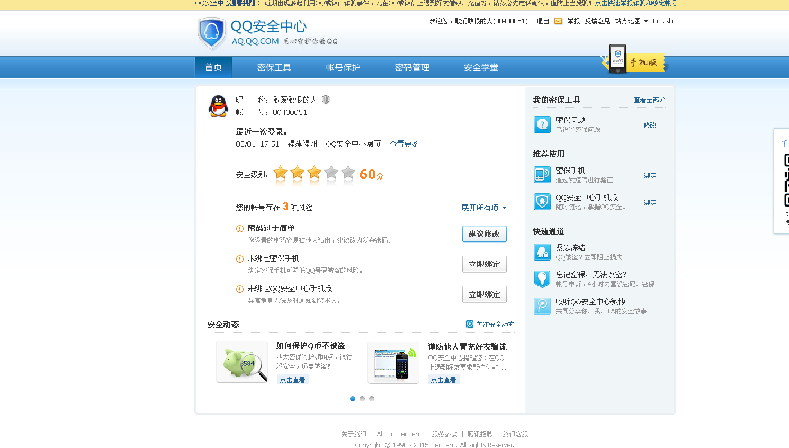Open 服务条款 footer link
This screenshot has height=448, width=789.
pyautogui.click(x=444, y=434)
